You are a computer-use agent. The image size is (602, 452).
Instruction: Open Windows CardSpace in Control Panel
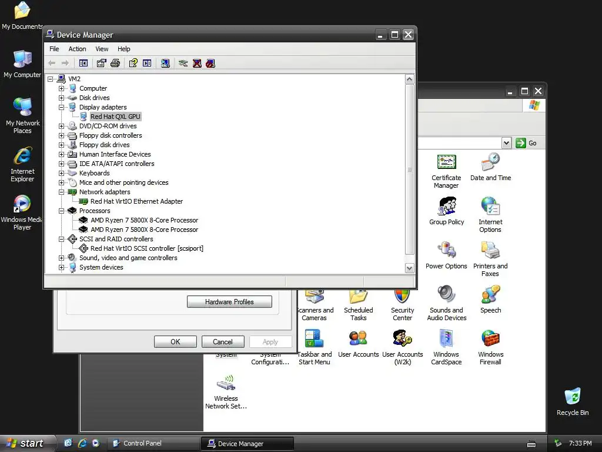(x=446, y=347)
